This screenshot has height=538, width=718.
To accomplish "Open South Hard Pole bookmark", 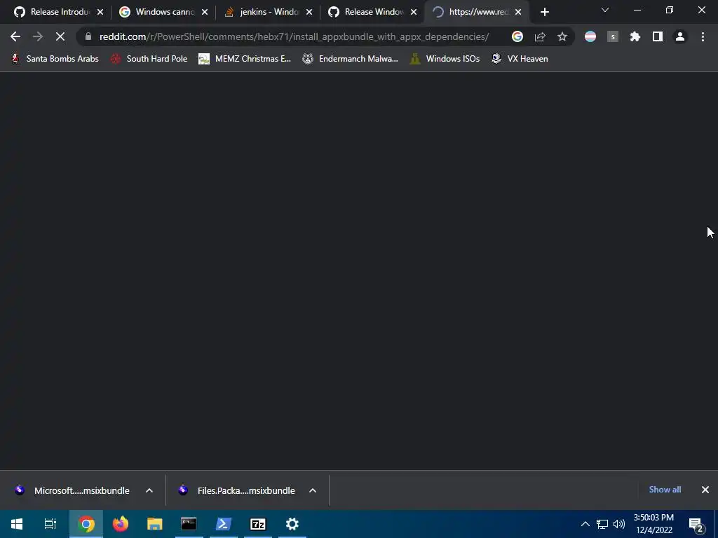I will click(x=149, y=59).
